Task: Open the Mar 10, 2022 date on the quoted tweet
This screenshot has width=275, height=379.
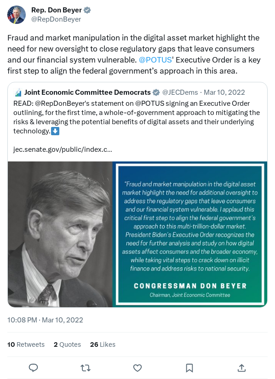Action: 224,92
